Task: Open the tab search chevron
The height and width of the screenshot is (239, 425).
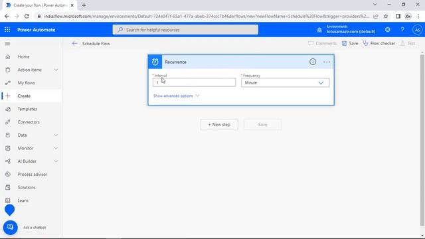Action: (375, 5)
